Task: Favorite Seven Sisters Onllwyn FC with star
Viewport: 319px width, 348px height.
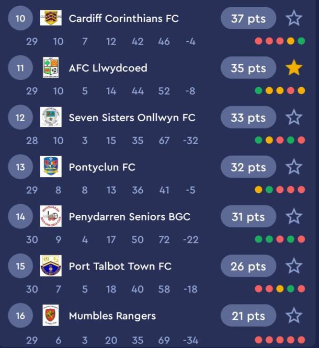Action: pyautogui.click(x=294, y=117)
